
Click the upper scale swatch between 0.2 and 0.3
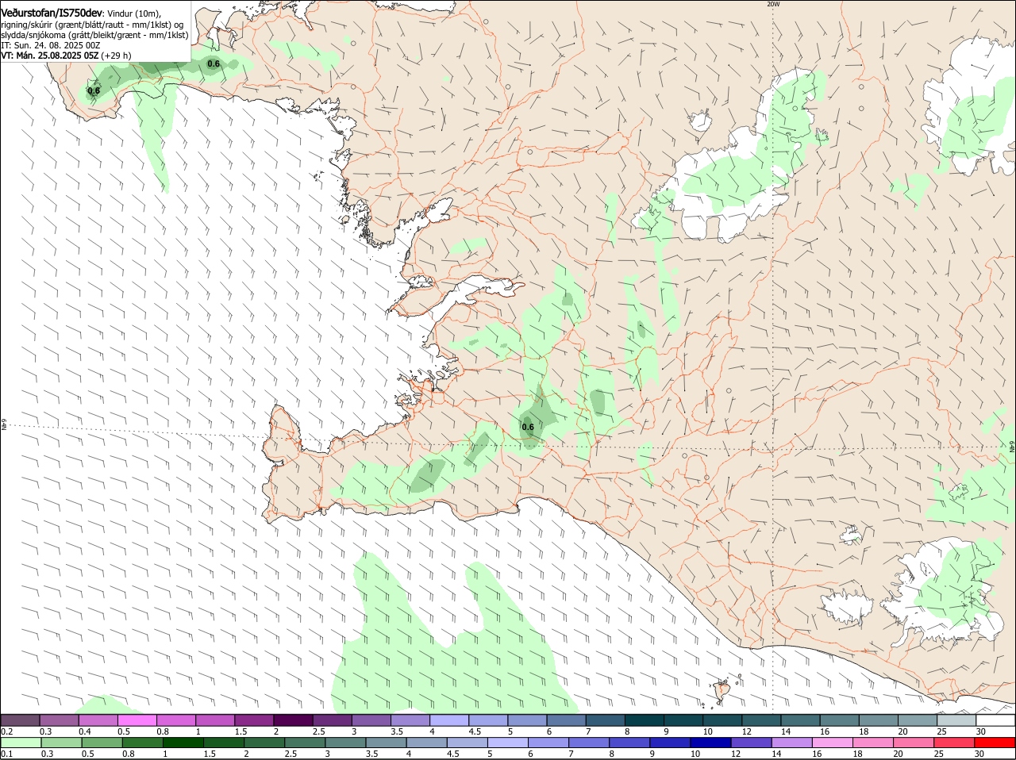pyautogui.click(x=20, y=720)
